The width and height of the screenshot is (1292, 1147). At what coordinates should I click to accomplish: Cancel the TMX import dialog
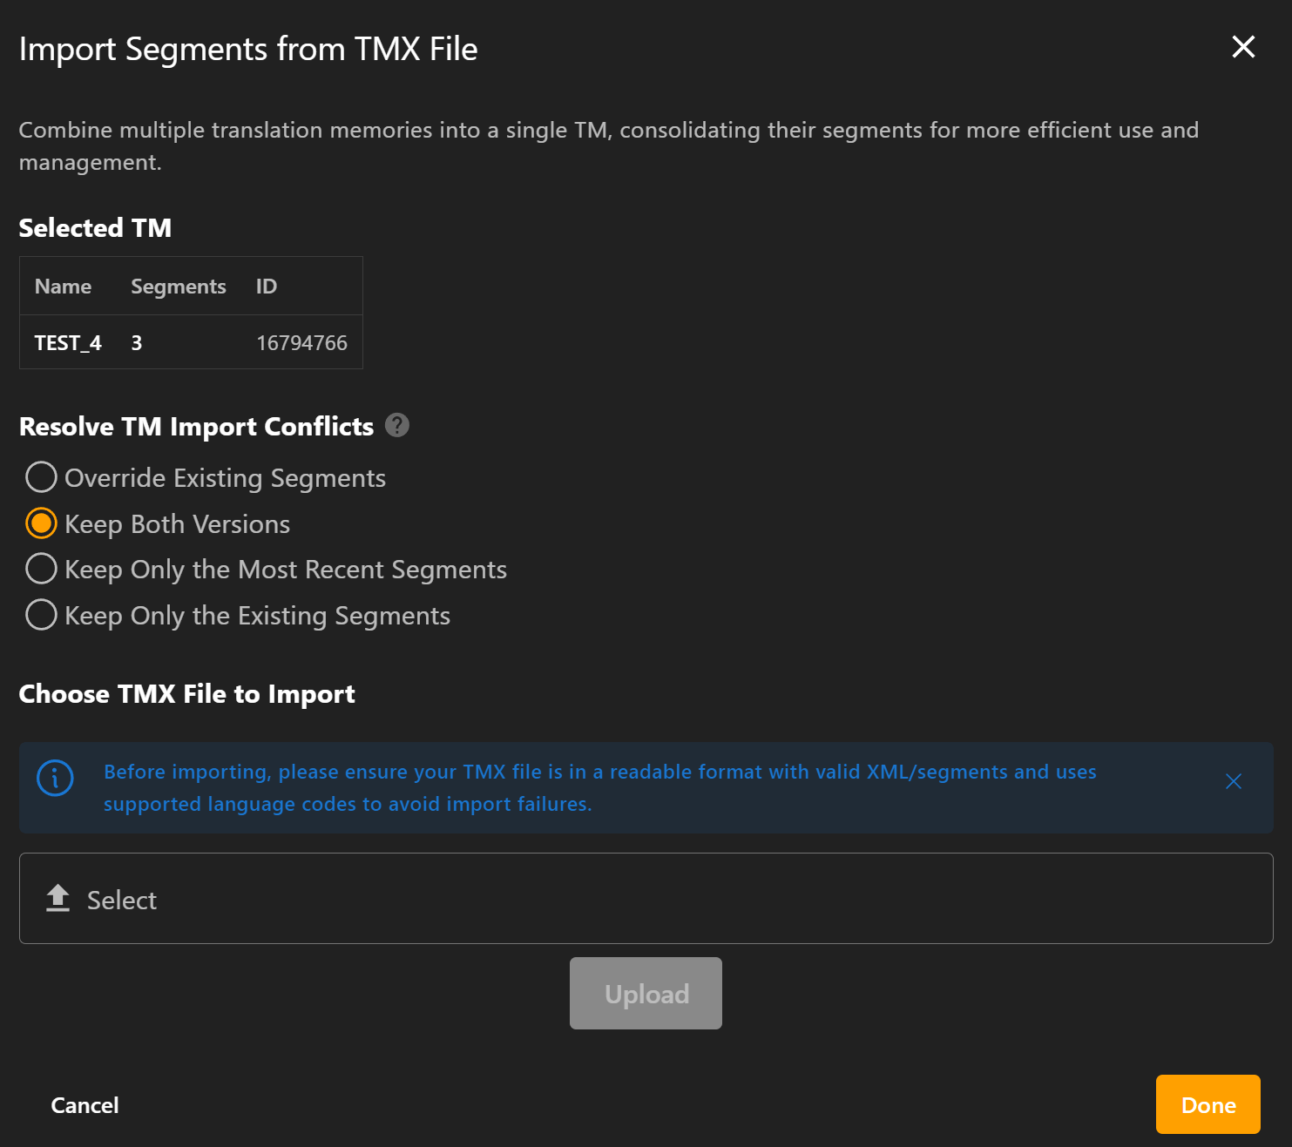click(85, 1105)
